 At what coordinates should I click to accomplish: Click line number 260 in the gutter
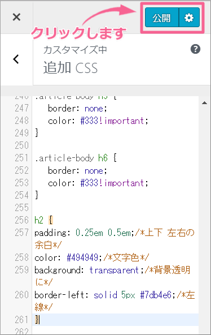[x=21, y=295]
